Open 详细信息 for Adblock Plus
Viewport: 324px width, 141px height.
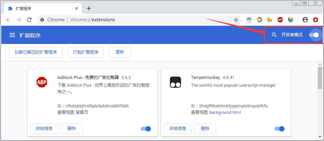click(44, 129)
